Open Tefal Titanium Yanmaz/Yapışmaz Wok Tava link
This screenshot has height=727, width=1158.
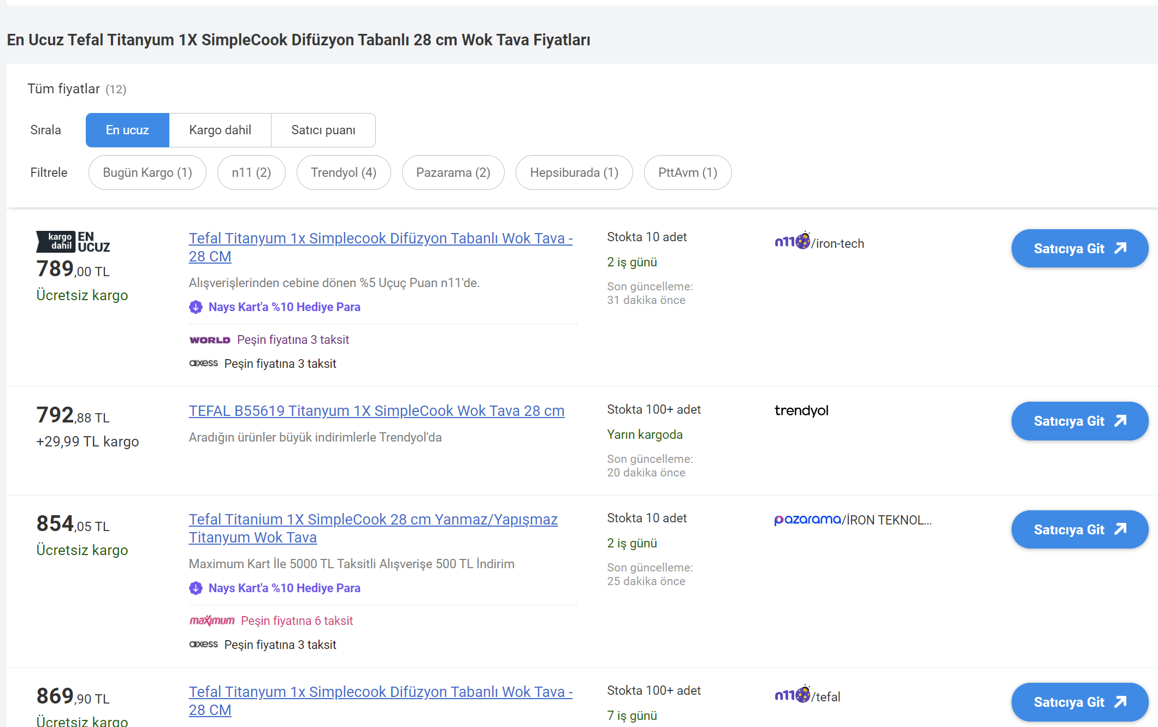point(373,528)
